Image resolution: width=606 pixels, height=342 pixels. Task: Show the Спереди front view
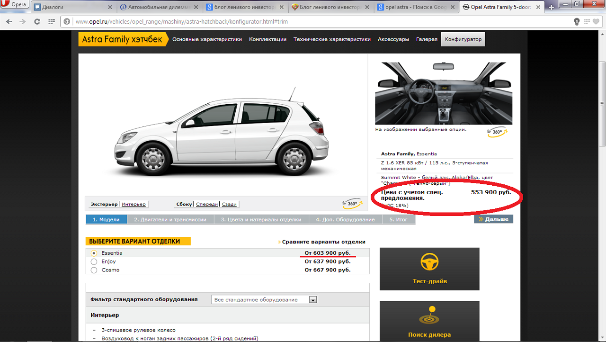[x=207, y=204]
